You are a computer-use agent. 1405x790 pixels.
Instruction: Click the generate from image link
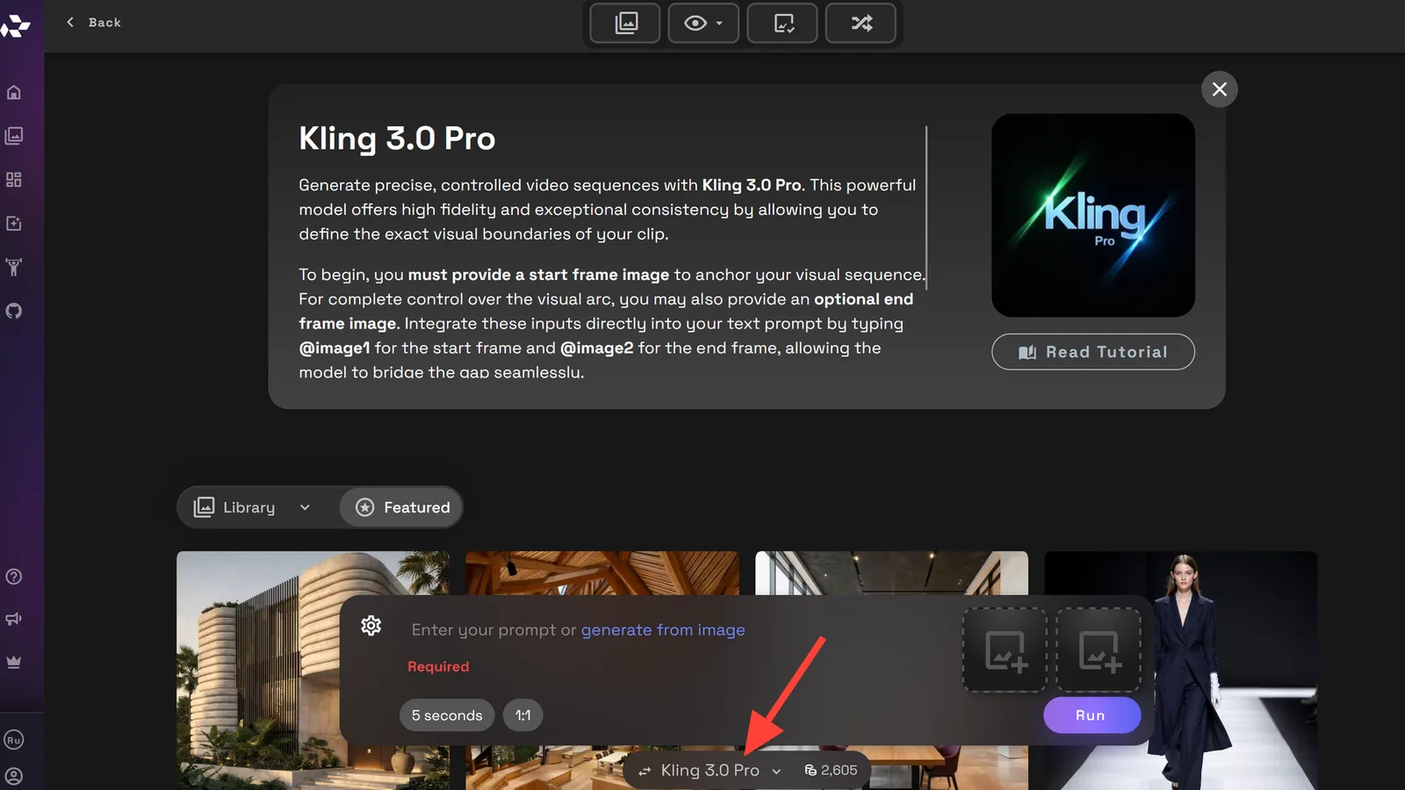pyautogui.click(x=663, y=630)
